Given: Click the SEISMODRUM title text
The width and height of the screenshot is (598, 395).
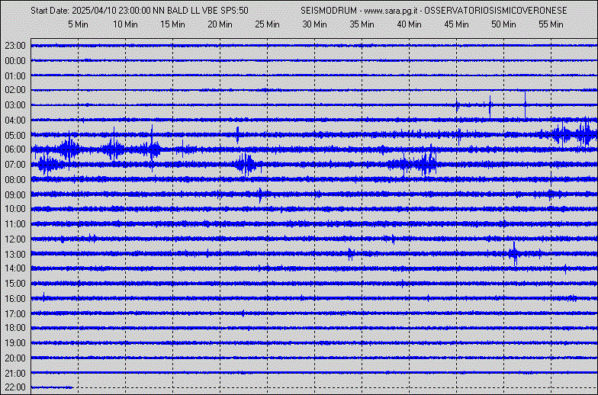Looking at the screenshot, I should point(329,11).
